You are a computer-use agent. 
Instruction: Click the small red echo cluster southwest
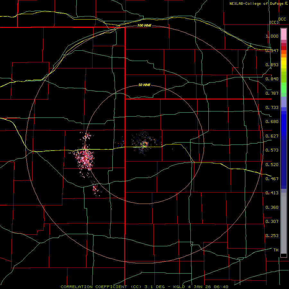pyautogui.click(x=95, y=188)
